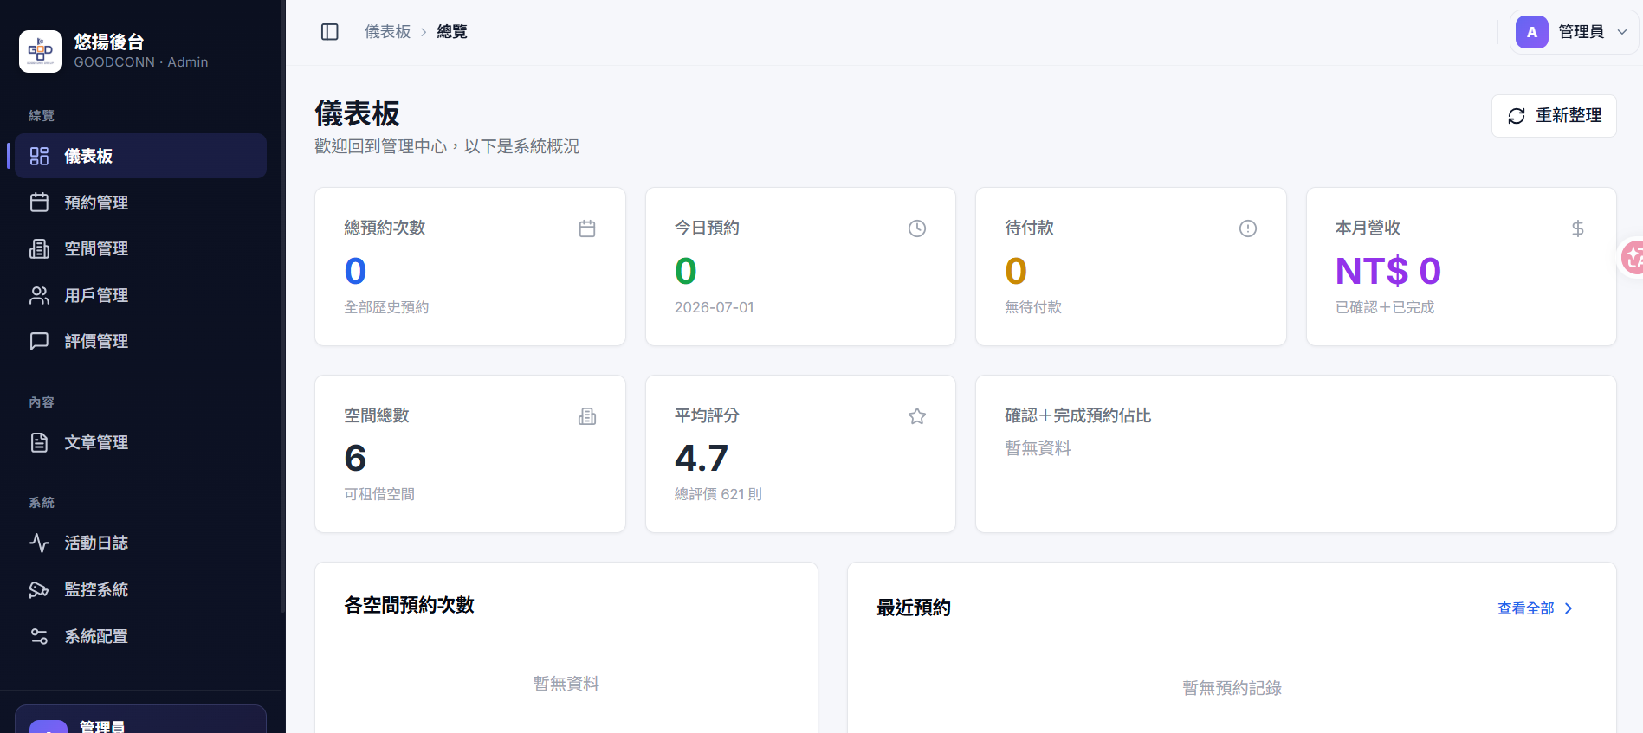Click the chat bubble icon beside 評價管理
1643x733 pixels.
point(39,341)
